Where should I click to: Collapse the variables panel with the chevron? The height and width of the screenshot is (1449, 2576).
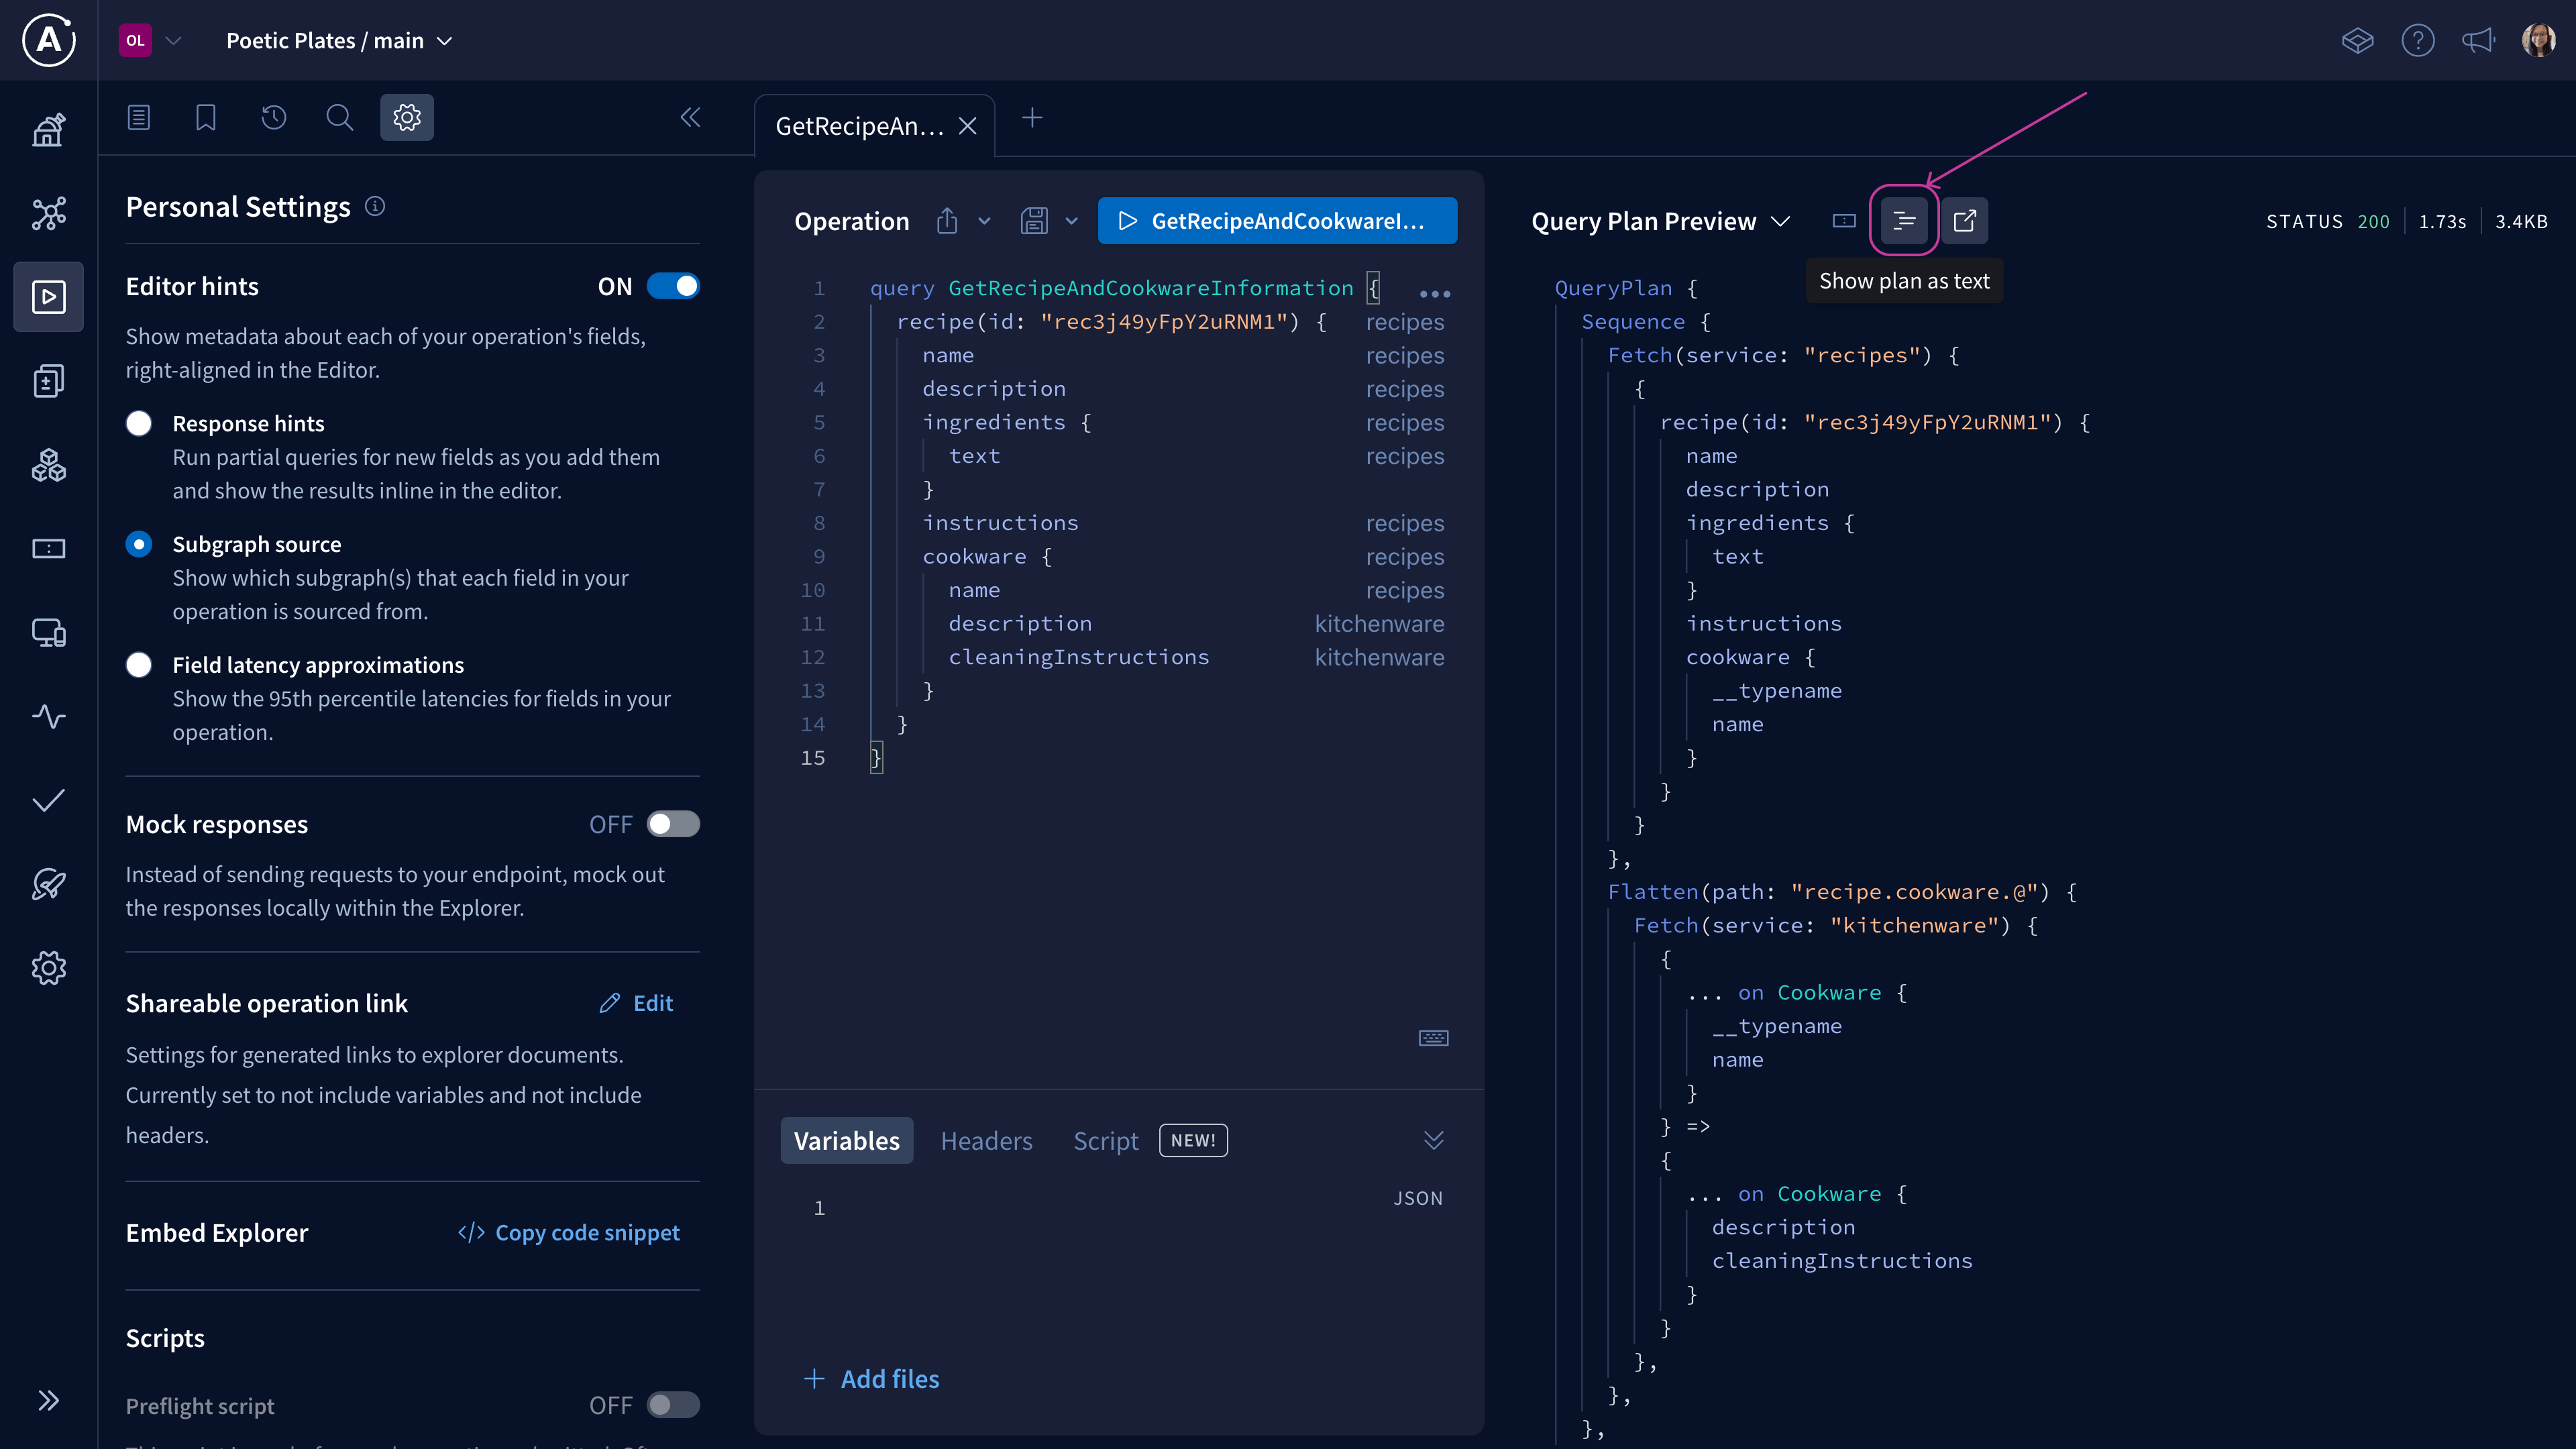(1433, 1140)
